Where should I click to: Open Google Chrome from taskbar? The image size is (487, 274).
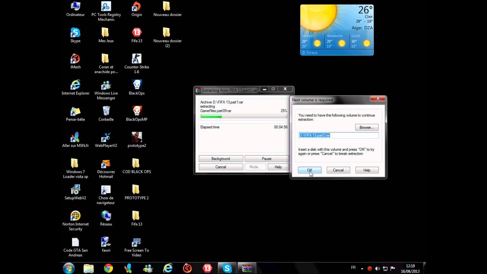[108, 268]
